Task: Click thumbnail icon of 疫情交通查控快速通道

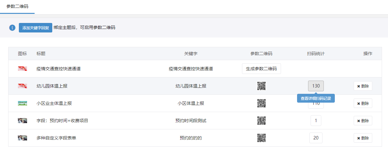Action: click(22, 69)
